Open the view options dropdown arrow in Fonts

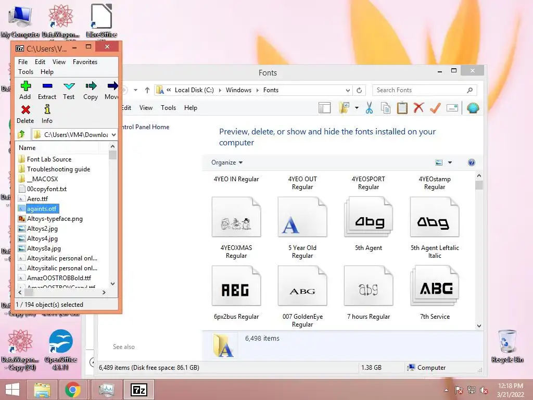[x=450, y=162]
